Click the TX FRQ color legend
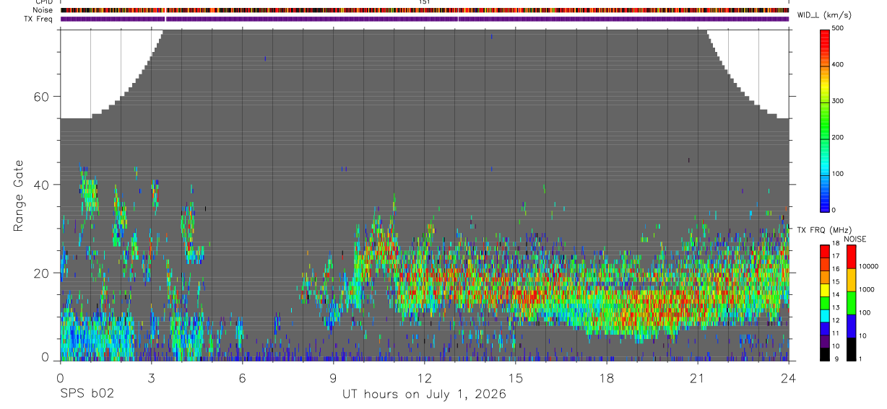887x409 pixels. (x=824, y=303)
